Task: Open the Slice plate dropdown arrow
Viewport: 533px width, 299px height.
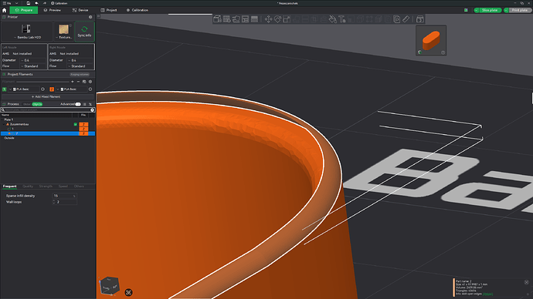Action: click(x=477, y=10)
